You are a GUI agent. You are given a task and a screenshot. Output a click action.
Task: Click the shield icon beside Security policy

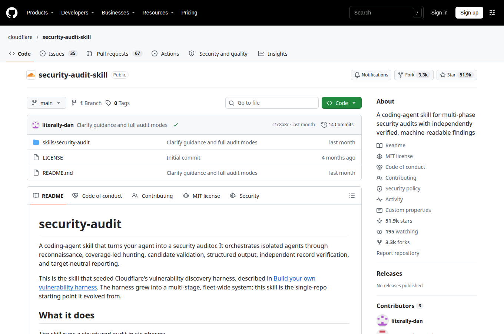pyautogui.click(x=379, y=189)
